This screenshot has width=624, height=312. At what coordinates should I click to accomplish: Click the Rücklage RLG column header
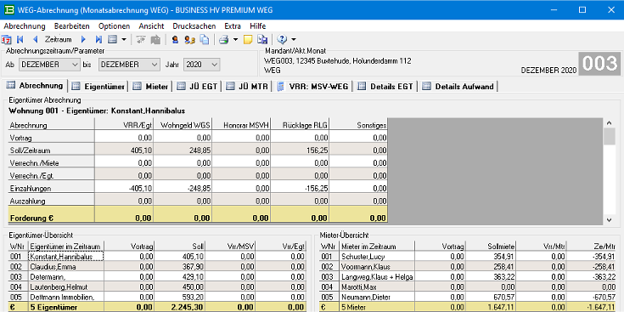point(301,125)
